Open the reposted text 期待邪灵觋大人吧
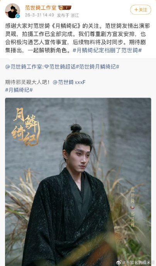Screen dimensions: 156x266 [28, 82]
